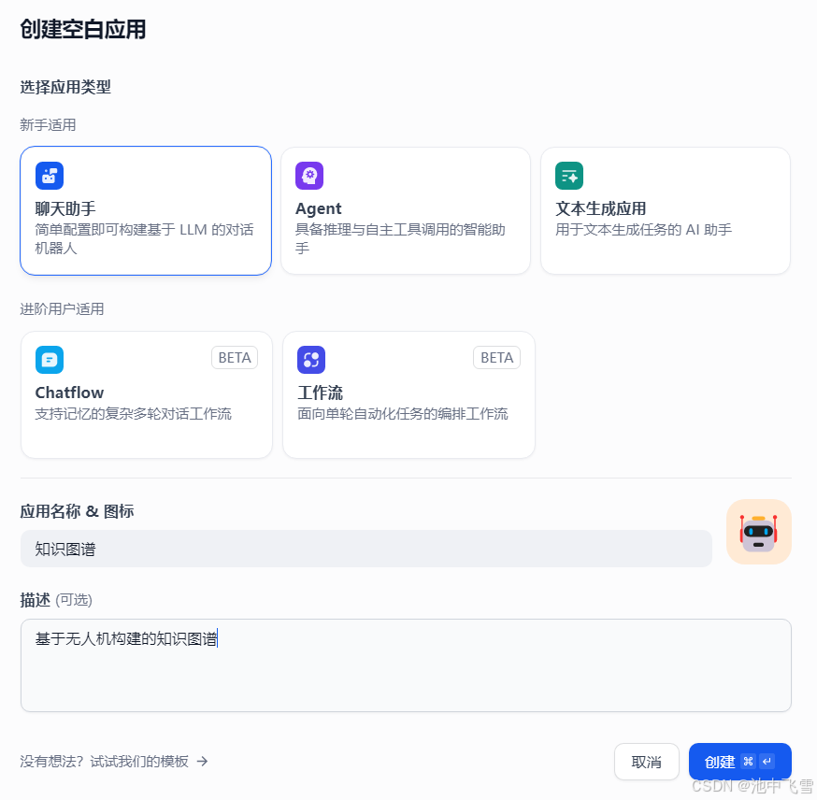Click the green text generation icon
The height and width of the screenshot is (800, 817).
pyautogui.click(x=569, y=176)
